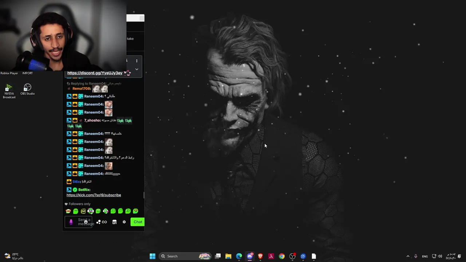
Task: Open the system clock and date
Action: click(451, 256)
